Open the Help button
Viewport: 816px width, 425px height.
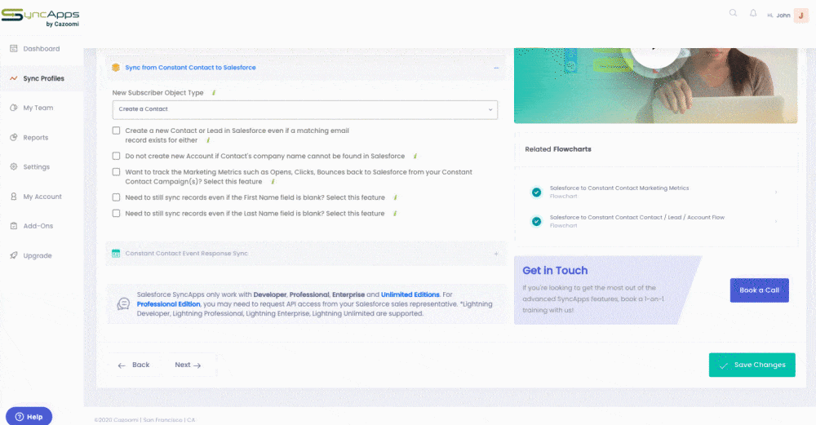(x=29, y=416)
